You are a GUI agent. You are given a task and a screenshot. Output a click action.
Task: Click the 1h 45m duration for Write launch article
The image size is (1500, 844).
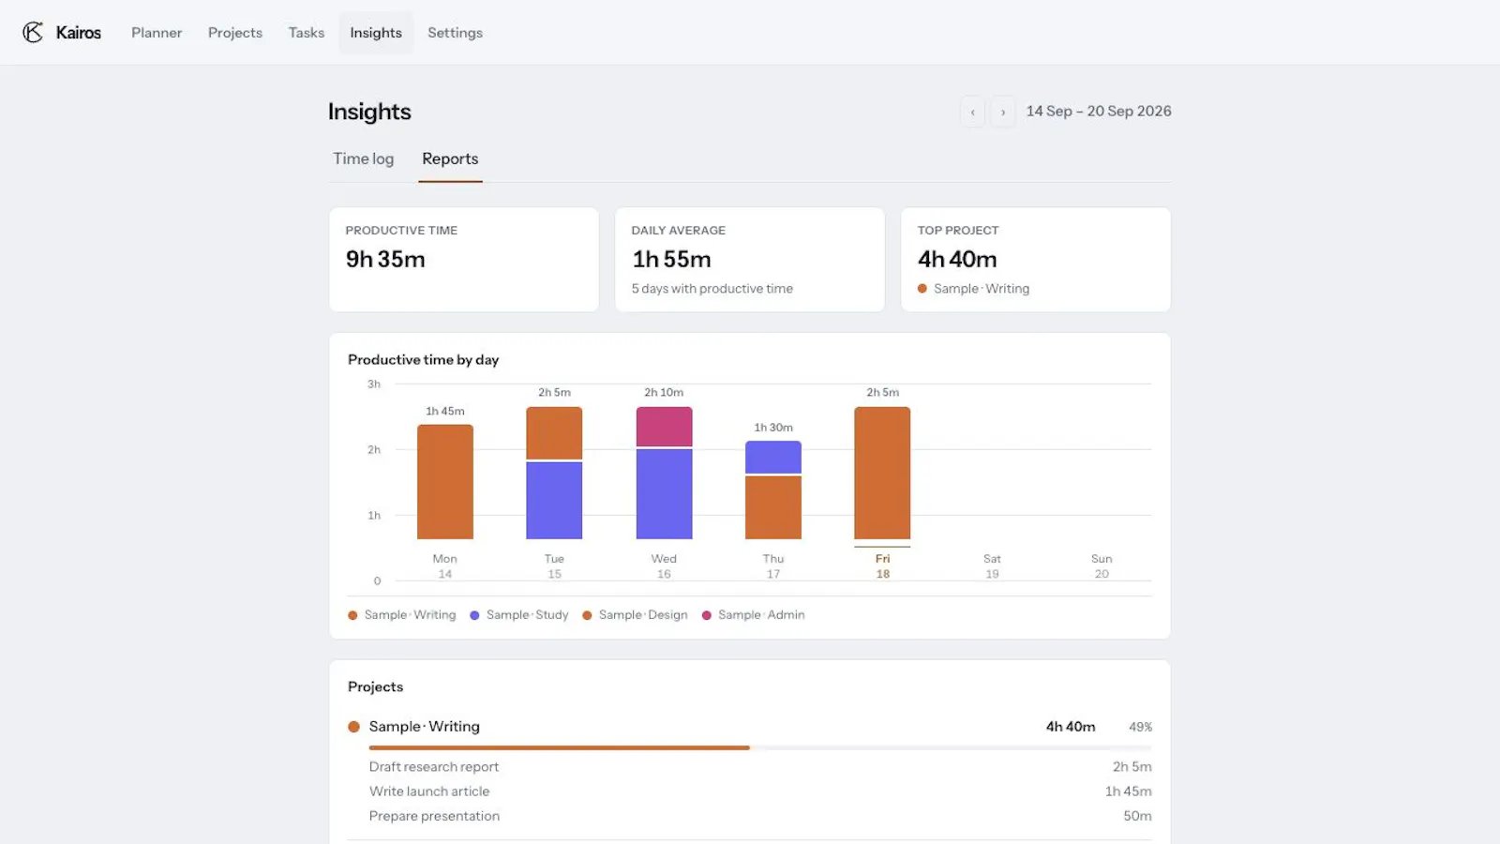[1128, 791]
